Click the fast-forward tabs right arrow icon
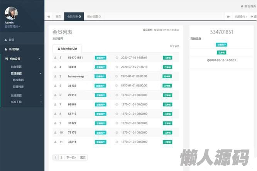This screenshot has width=257, height=171. (228, 17)
